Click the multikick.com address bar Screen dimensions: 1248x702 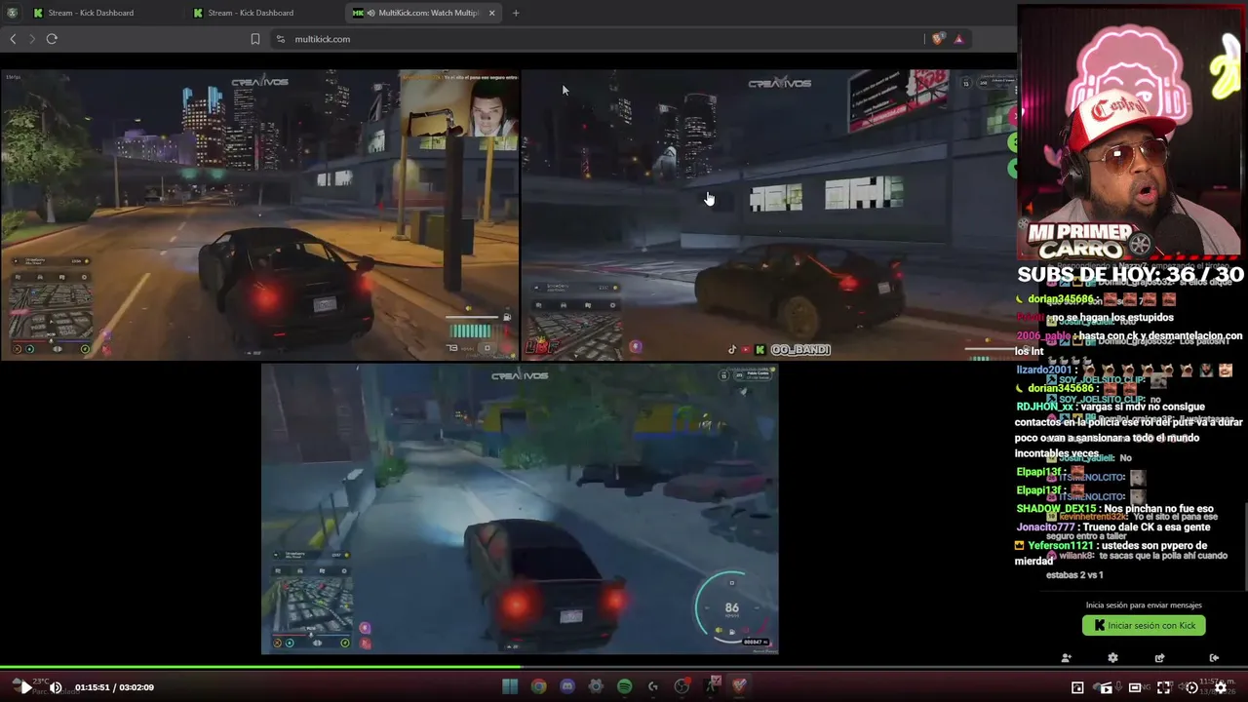click(x=595, y=39)
